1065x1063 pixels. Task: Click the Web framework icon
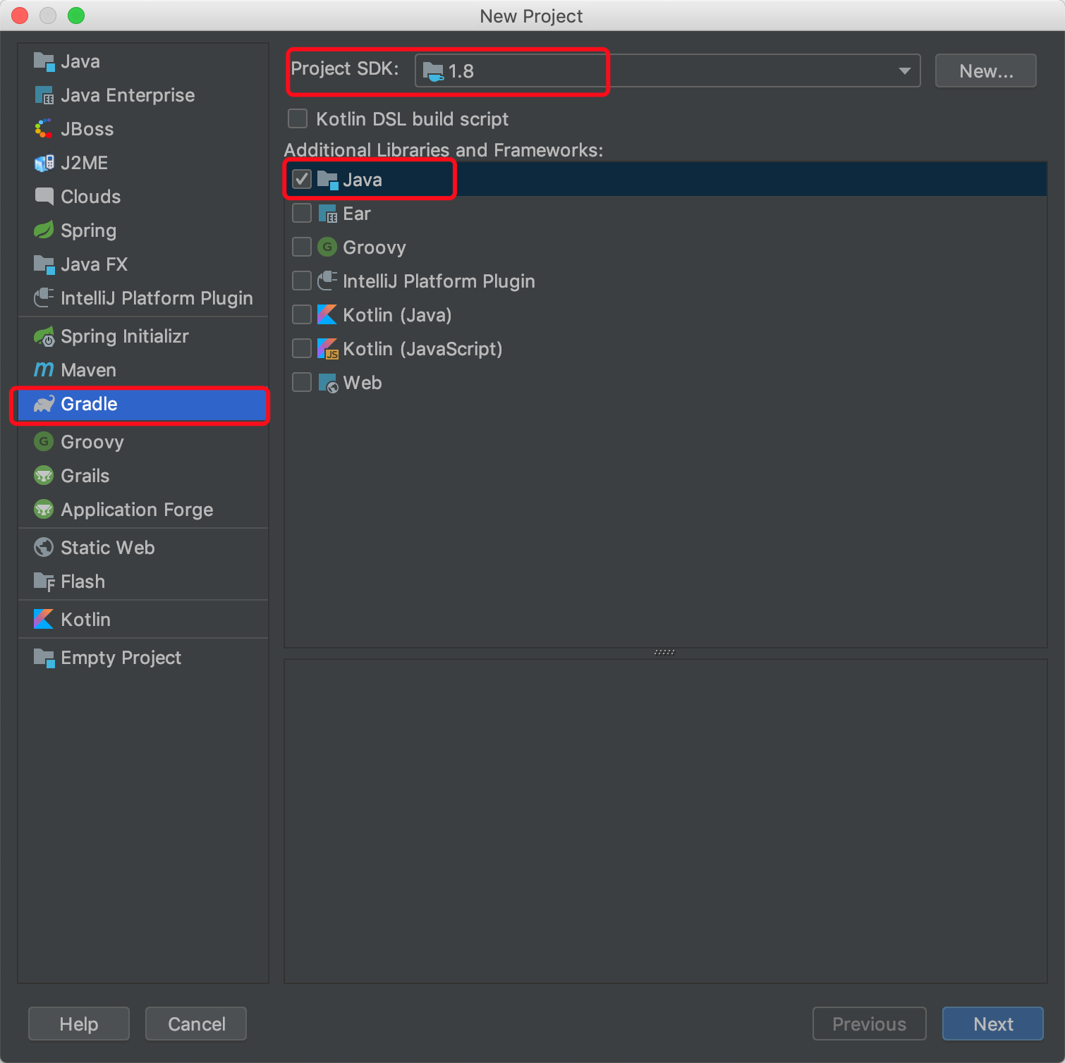[x=328, y=383]
